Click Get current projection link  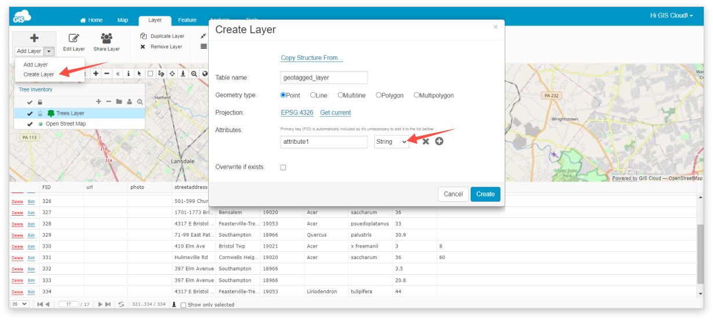tap(335, 112)
